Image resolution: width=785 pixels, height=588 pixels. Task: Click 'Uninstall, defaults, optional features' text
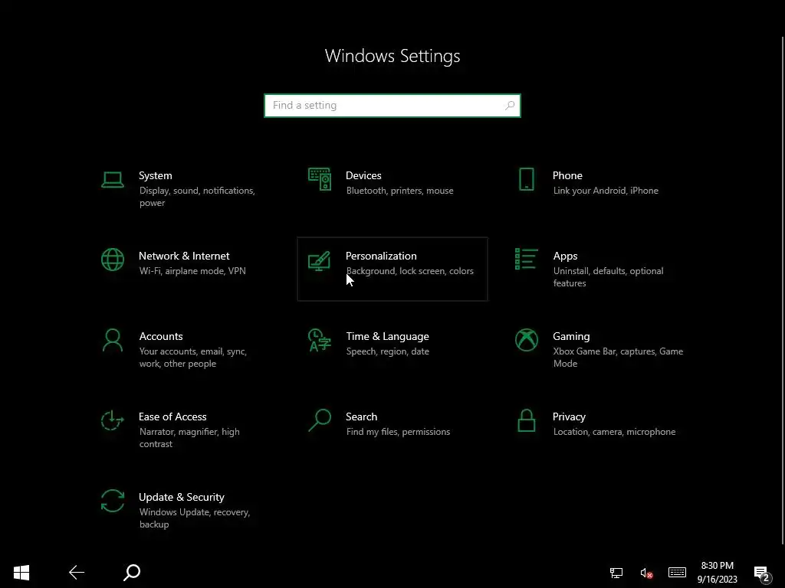[608, 277]
